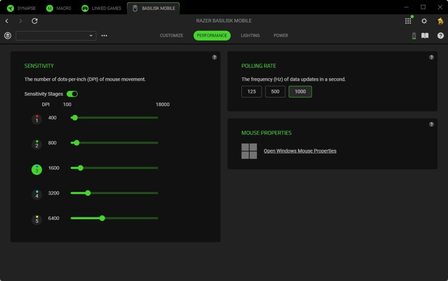Close the Razer Synapse window
This screenshot has height=281, width=448.
pos(440,7)
